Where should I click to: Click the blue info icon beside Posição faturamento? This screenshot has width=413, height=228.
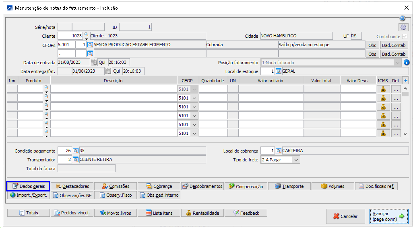point(406,62)
